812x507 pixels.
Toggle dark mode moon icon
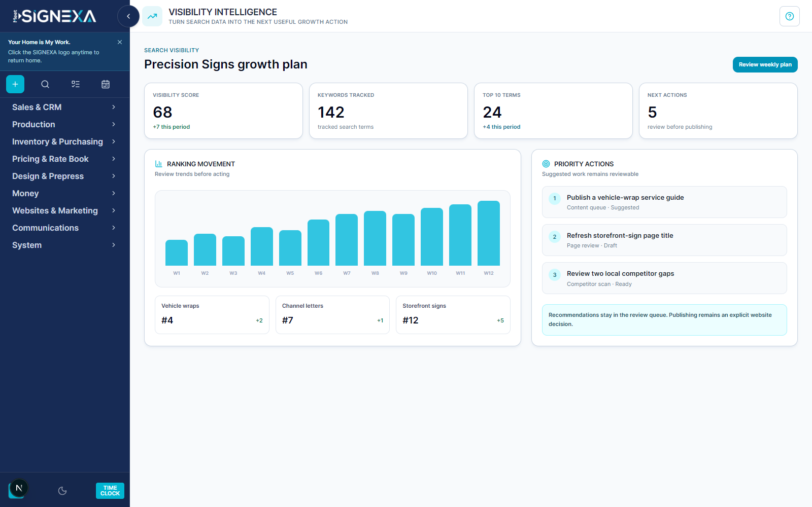pyautogui.click(x=62, y=491)
